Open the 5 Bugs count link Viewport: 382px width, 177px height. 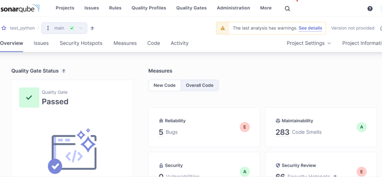(x=161, y=132)
